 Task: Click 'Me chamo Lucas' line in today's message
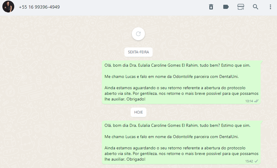coord(172,137)
